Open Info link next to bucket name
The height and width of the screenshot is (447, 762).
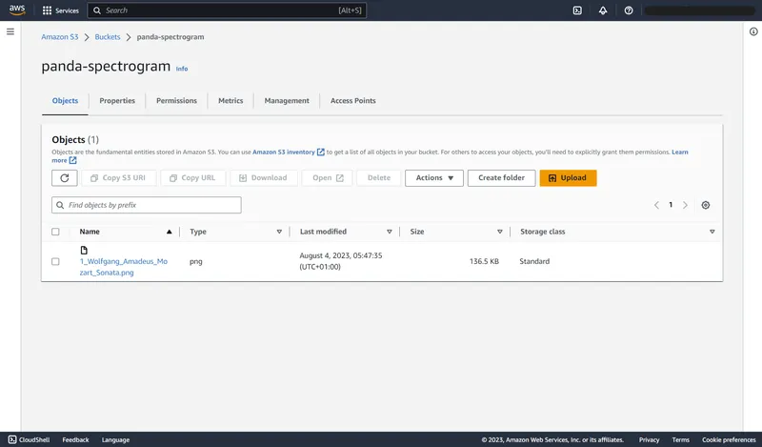click(x=182, y=69)
